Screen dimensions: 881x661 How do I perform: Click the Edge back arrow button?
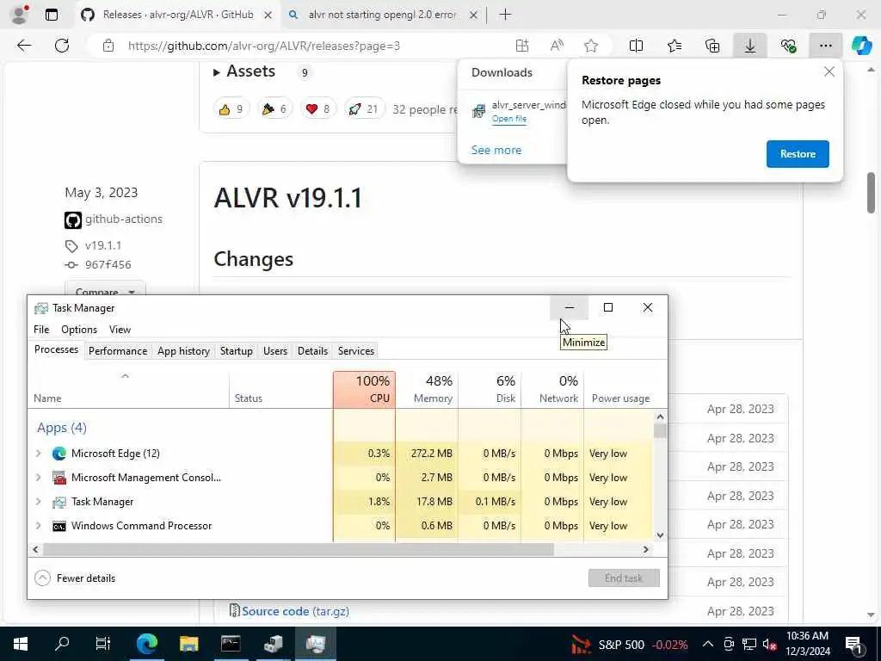click(x=24, y=46)
